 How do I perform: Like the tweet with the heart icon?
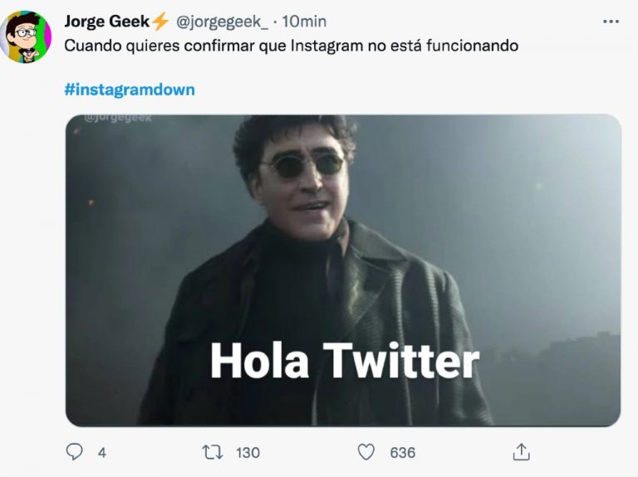click(366, 452)
